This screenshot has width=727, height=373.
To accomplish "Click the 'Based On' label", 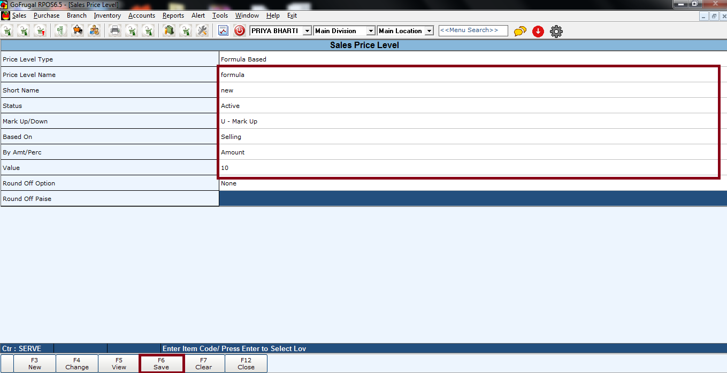I will coord(18,137).
